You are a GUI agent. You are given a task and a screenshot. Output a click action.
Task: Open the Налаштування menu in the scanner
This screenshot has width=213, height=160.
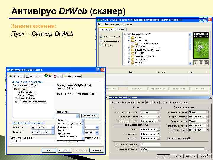(112, 24)
